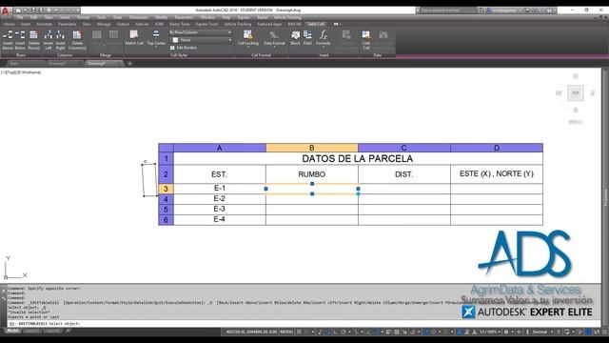Open Top Center alignment dropdown

coord(156,39)
